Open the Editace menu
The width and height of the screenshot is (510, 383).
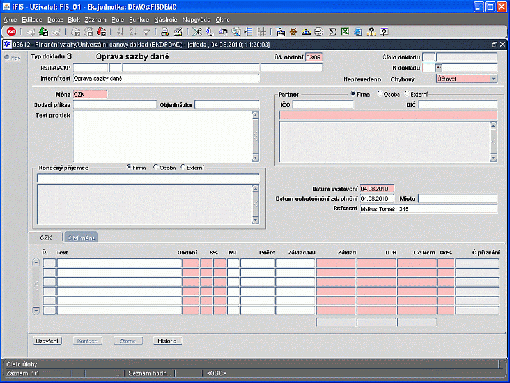click(x=32, y=20)
